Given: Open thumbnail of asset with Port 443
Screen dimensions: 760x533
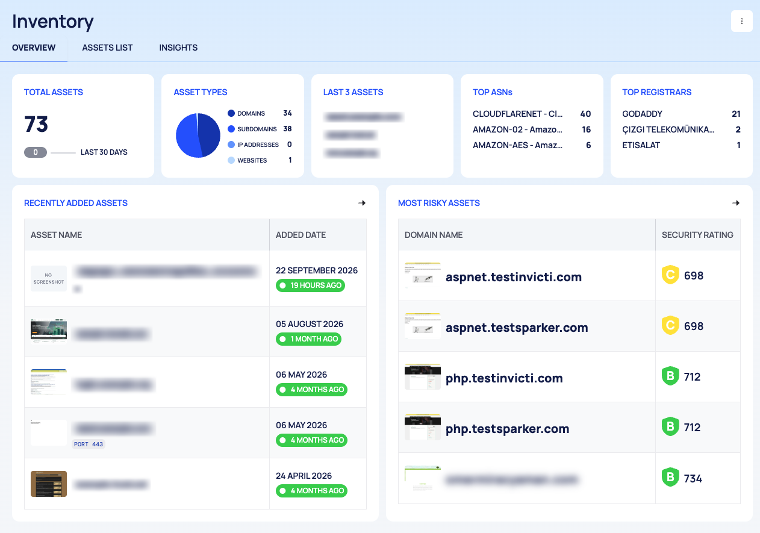Looking at the screenshot, I should (x=49, y=432).
